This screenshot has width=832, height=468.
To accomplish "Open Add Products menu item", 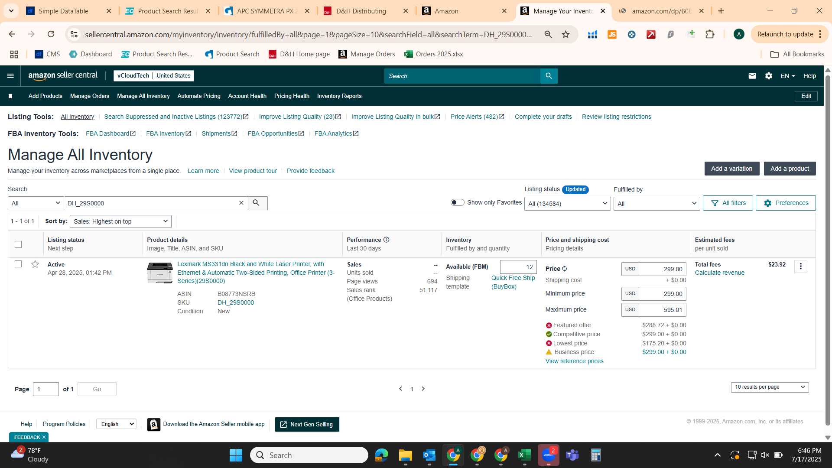I will (x=45, y=96).
